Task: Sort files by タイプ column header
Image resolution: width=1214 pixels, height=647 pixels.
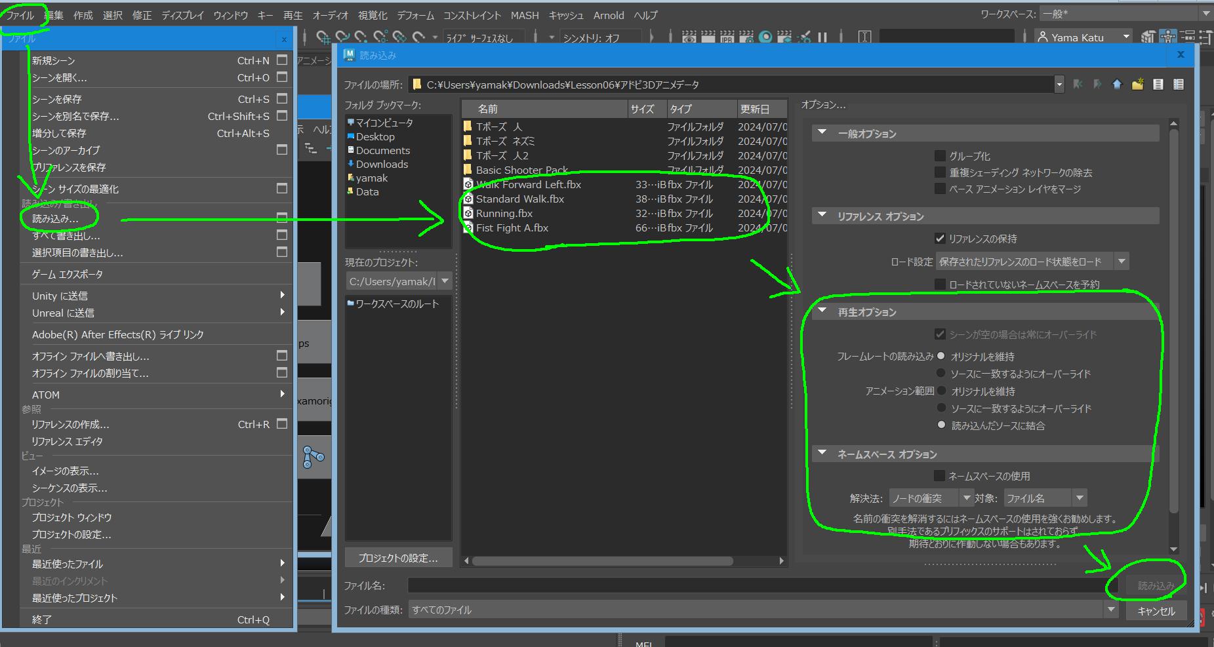Action: (x=701, y=109)
